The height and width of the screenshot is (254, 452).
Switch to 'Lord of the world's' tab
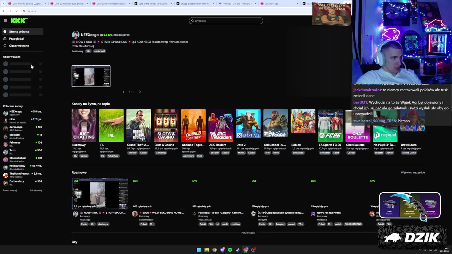153,4
